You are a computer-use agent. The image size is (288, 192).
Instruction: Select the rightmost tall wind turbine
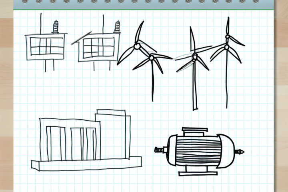click(x=227, y=62)
